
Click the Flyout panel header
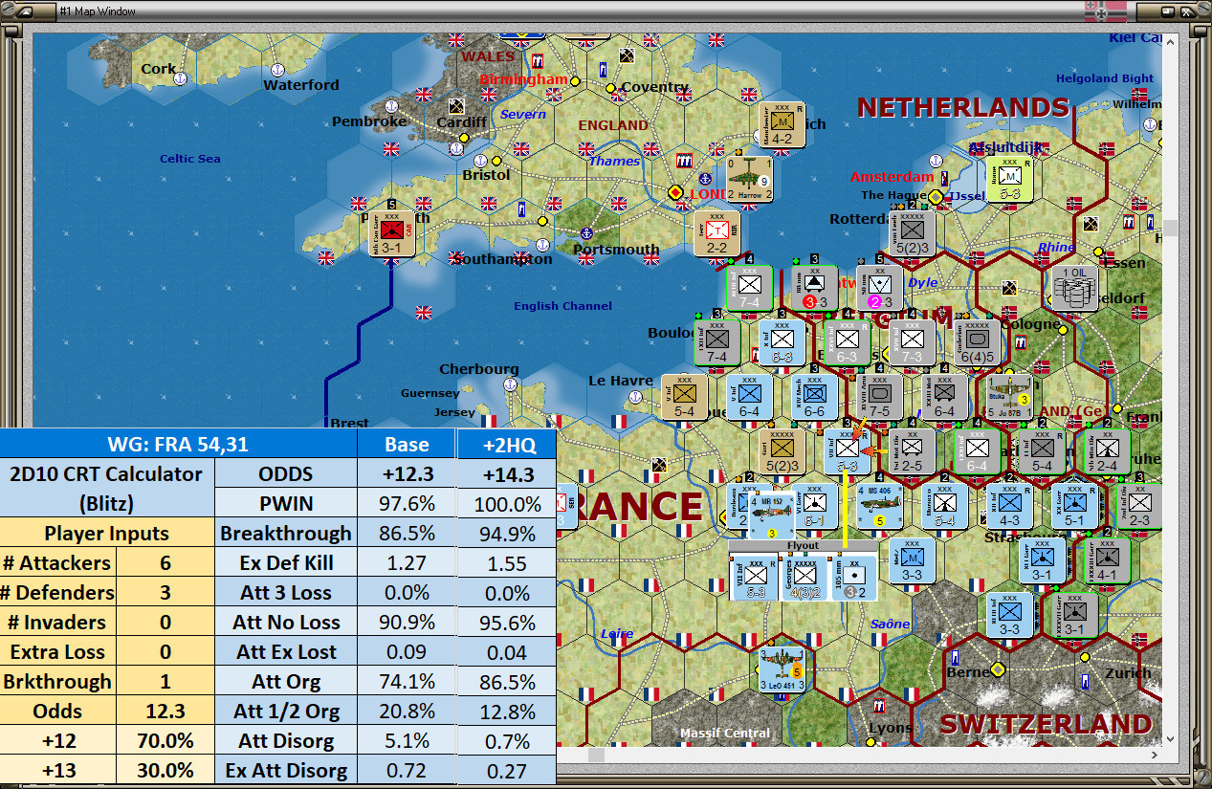point(804,546)
